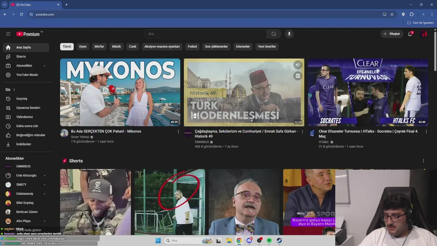The height and width of the screenshot is (246, 437).
Task: Select the Canlı filter chip
Action: (x=132, y=46)
